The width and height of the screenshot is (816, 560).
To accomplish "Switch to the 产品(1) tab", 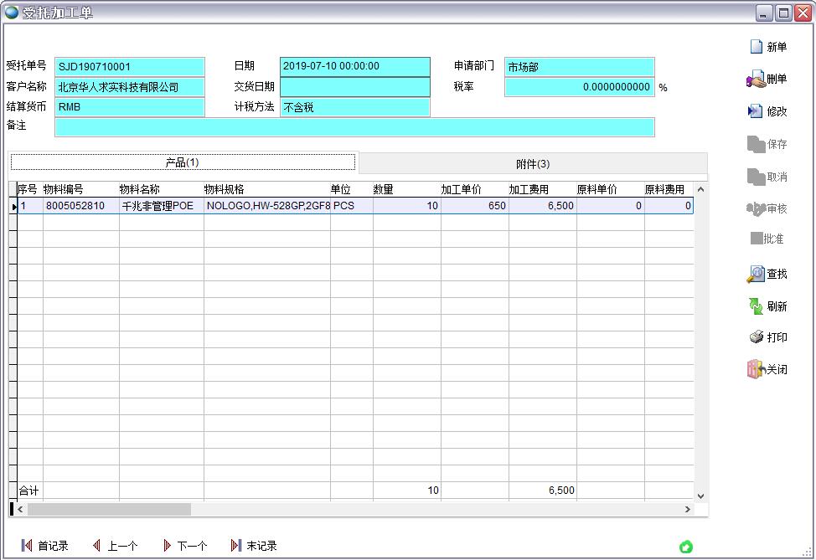I will coord(183,161).
